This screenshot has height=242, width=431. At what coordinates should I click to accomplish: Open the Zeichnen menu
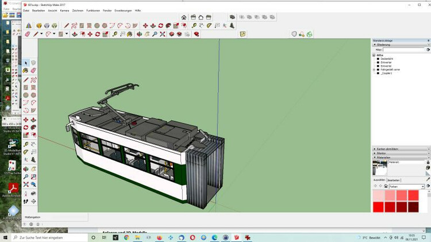pos(78,10)
